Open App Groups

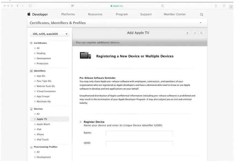[x=43, y=96]
